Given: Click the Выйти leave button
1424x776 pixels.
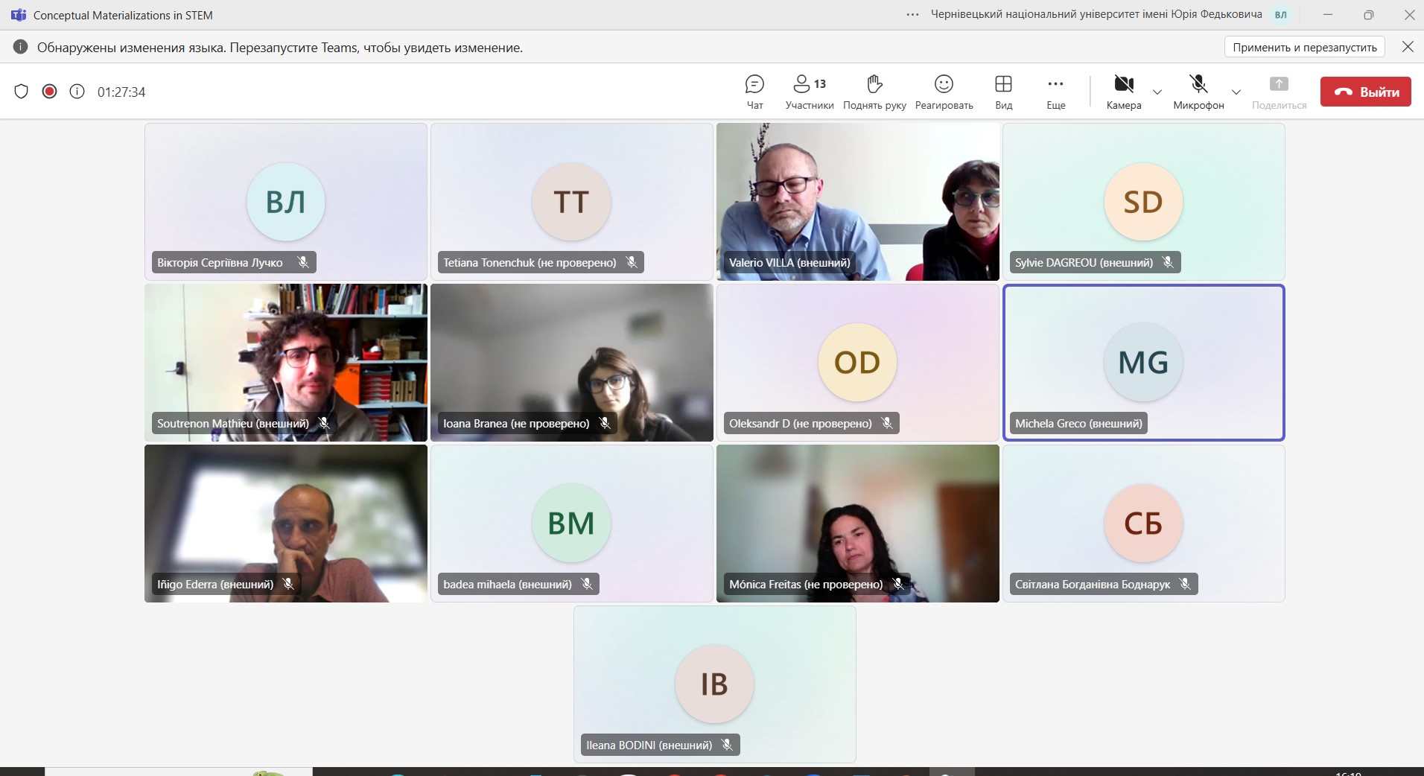Looking at the screenshot, I should [x=1366, y=92].
